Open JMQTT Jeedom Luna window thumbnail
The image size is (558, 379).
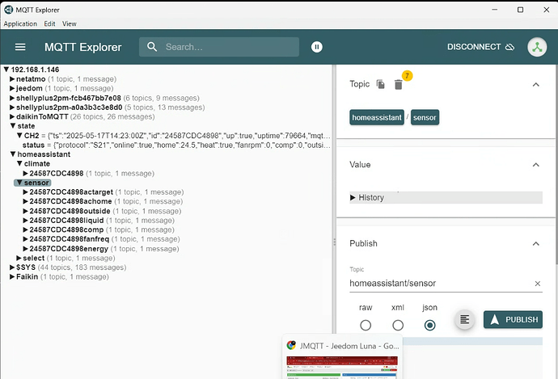click(x=342, y=356)
